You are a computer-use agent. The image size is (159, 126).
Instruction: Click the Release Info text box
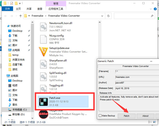(x=129, y=103)
